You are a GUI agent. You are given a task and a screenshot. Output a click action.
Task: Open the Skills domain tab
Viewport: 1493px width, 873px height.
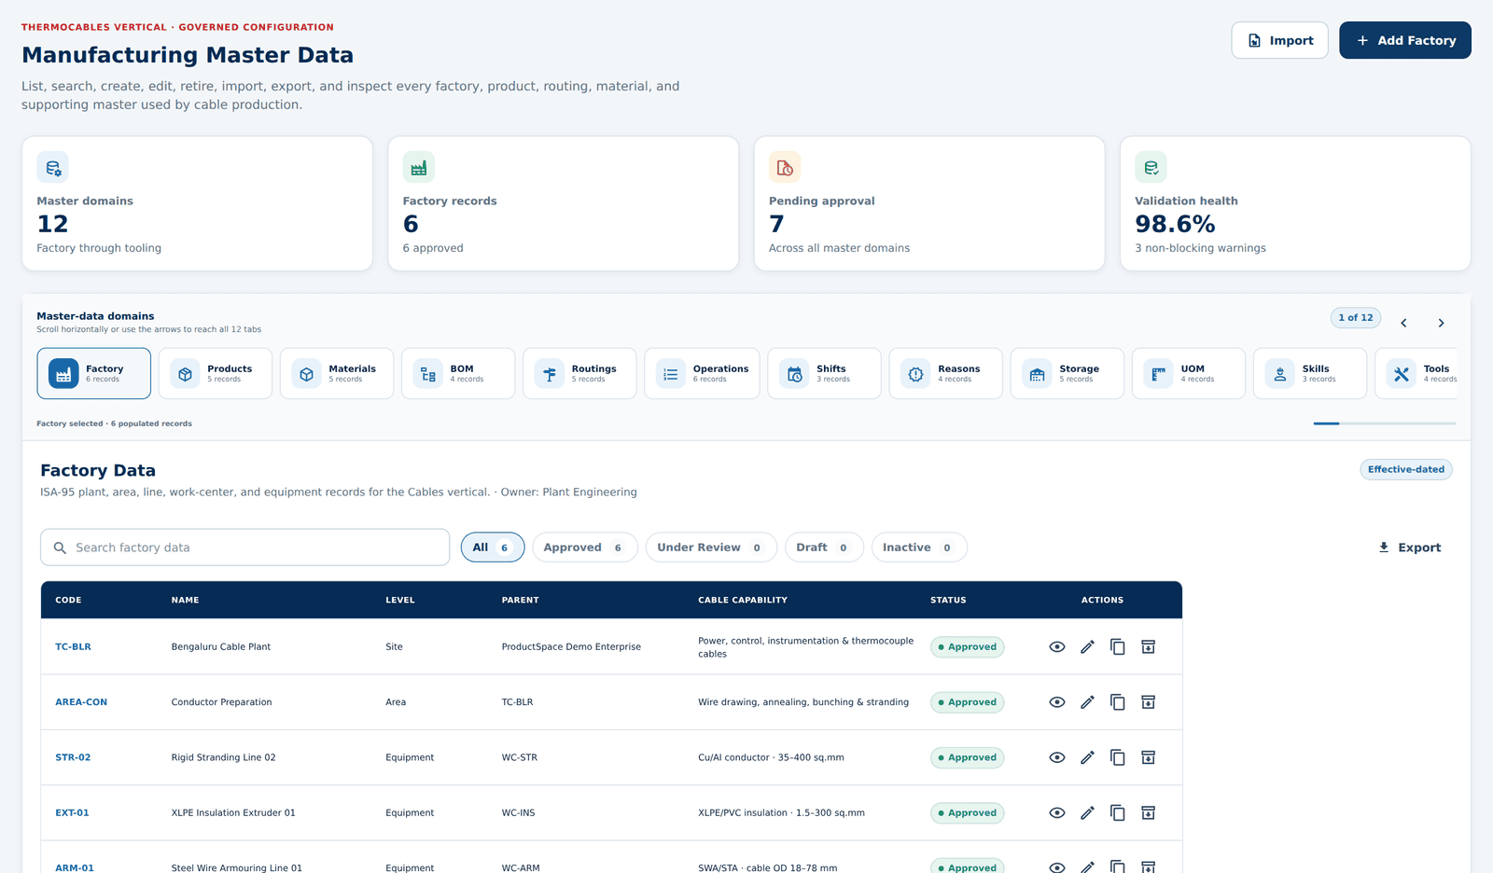click(1309, 373)
